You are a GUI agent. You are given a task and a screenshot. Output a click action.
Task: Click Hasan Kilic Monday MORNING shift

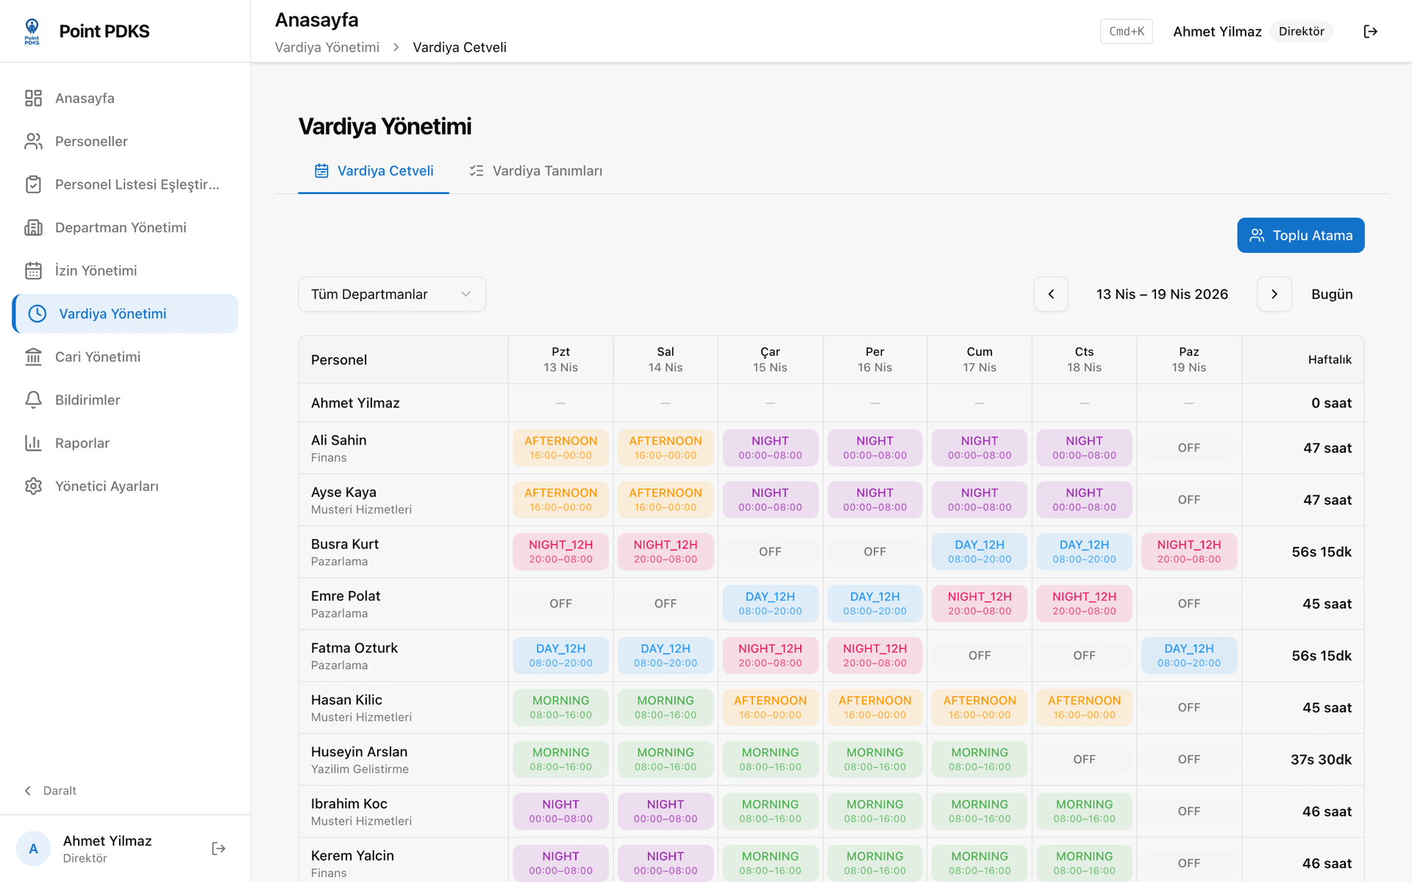tap(560, 707)
